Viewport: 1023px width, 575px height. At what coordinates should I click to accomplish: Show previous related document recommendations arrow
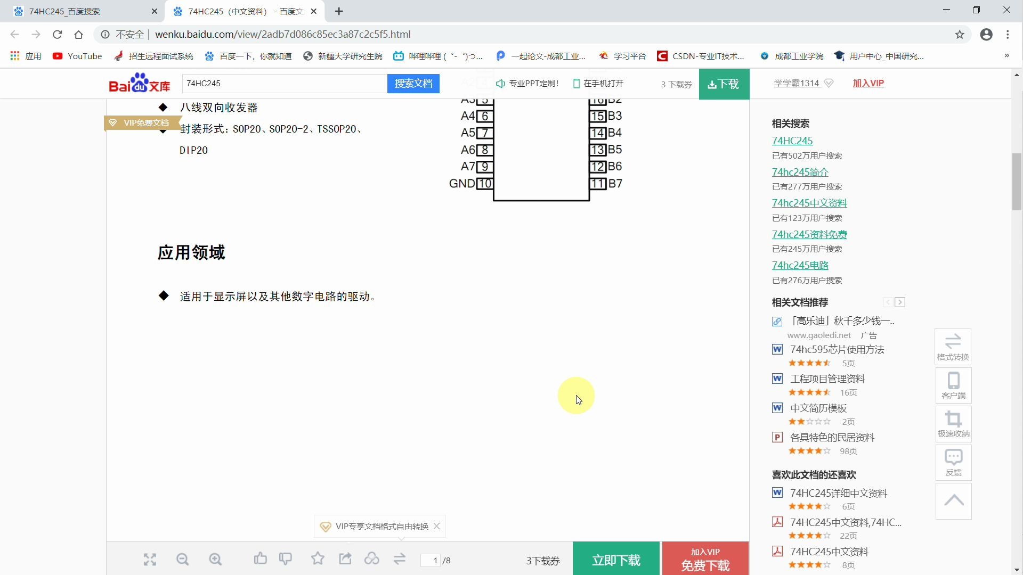pos(888,302)
